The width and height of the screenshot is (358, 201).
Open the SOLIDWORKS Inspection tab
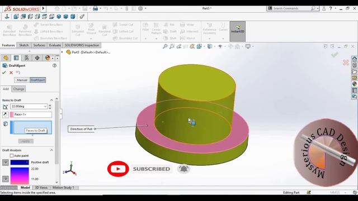click(x=82, y=45)
